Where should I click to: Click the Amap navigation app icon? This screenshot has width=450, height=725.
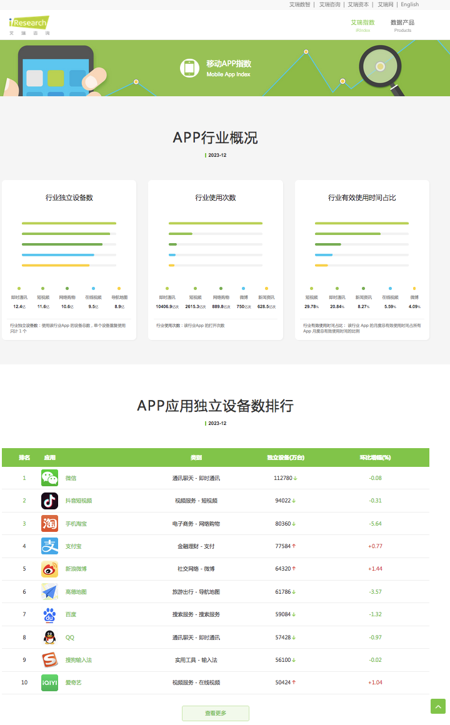(x=49, y=592)
